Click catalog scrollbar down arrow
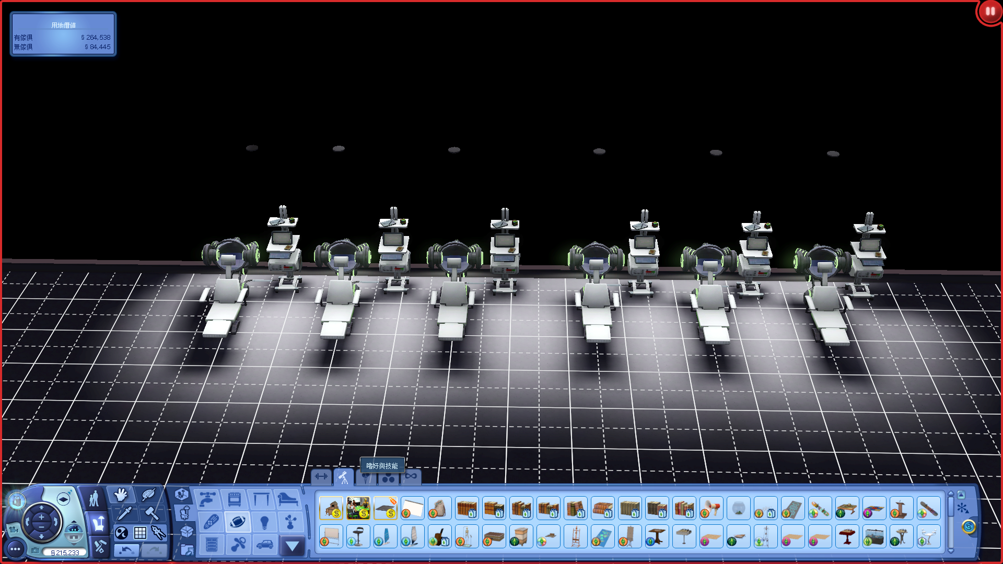 coord(951,550)
